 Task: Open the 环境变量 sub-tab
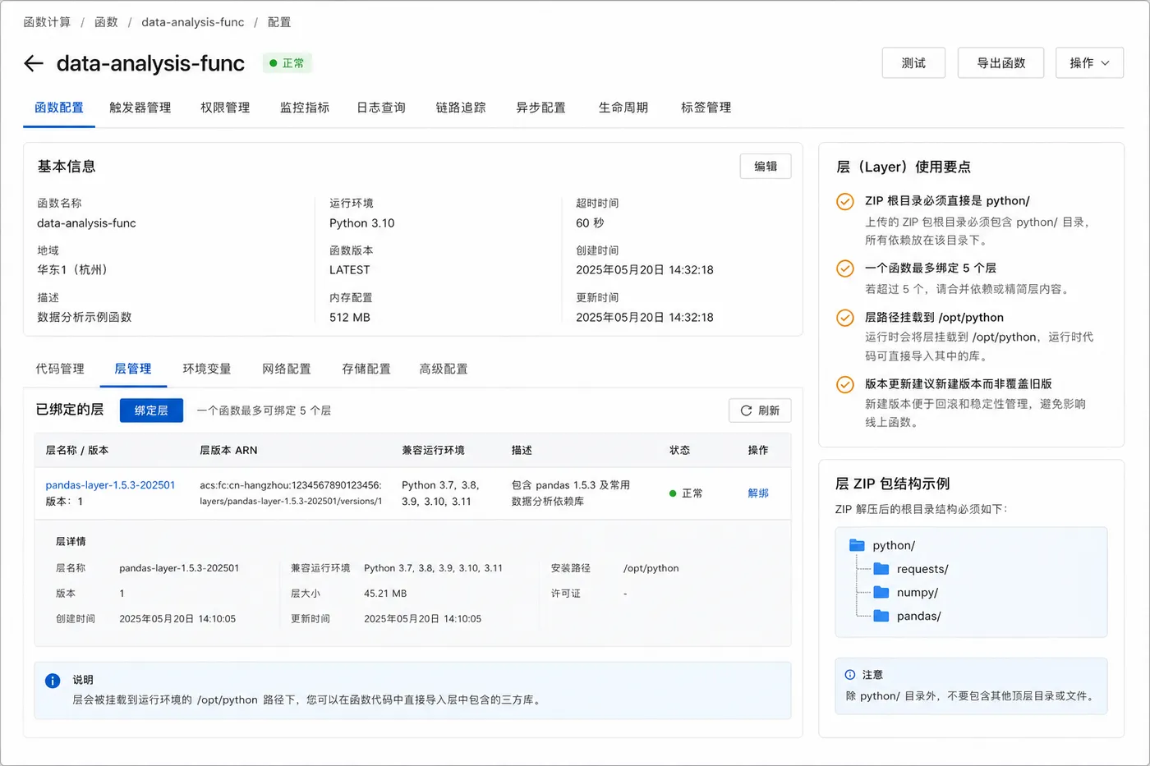(x=207, y=369)
